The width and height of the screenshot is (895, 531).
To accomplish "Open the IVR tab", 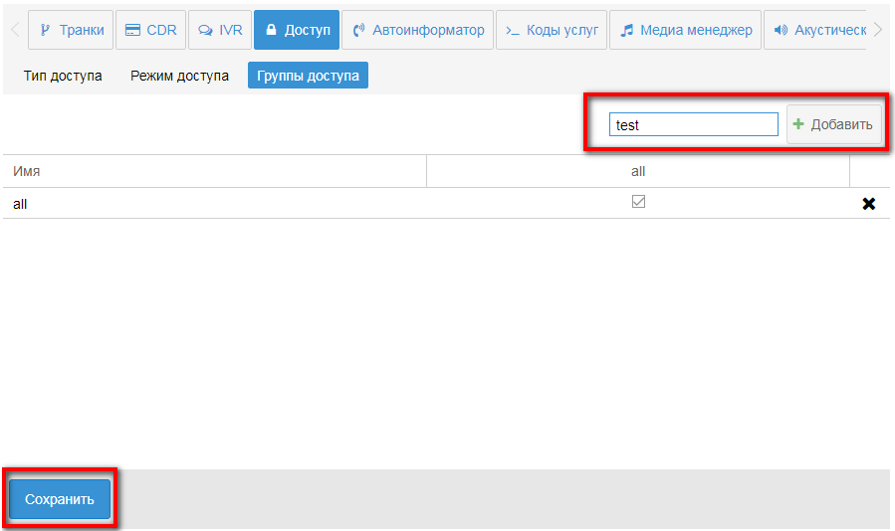I will pyautogui.click(x=220, y=30).
